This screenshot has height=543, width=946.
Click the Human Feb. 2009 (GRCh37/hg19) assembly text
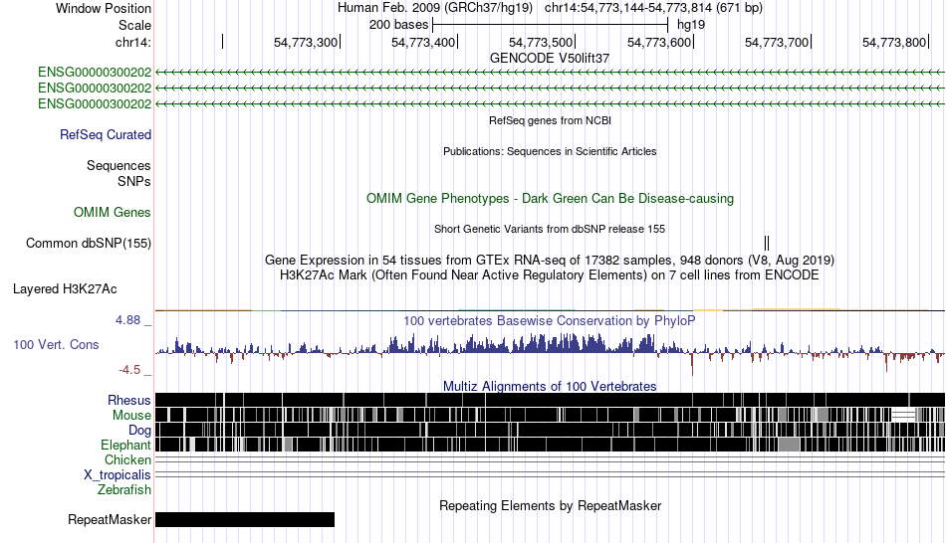point(435,8)
